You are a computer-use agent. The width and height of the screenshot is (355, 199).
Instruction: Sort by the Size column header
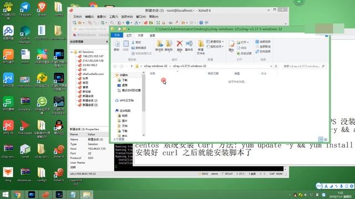(263, 74)
